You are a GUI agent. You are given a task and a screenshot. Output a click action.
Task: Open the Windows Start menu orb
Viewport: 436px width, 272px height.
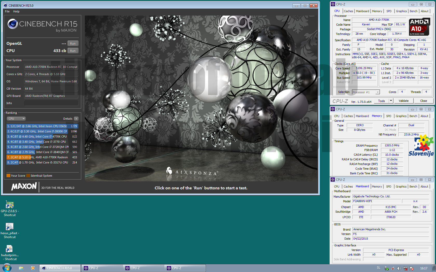point(7,268)
